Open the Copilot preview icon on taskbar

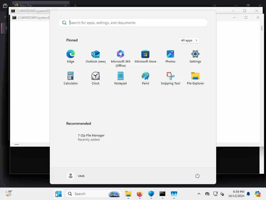[258, 194]
